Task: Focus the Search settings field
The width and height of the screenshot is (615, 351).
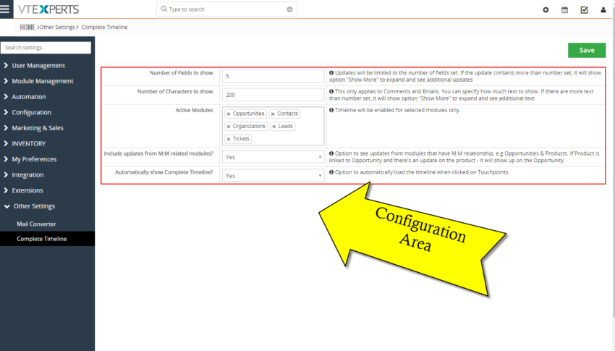Action: [46, 48]
